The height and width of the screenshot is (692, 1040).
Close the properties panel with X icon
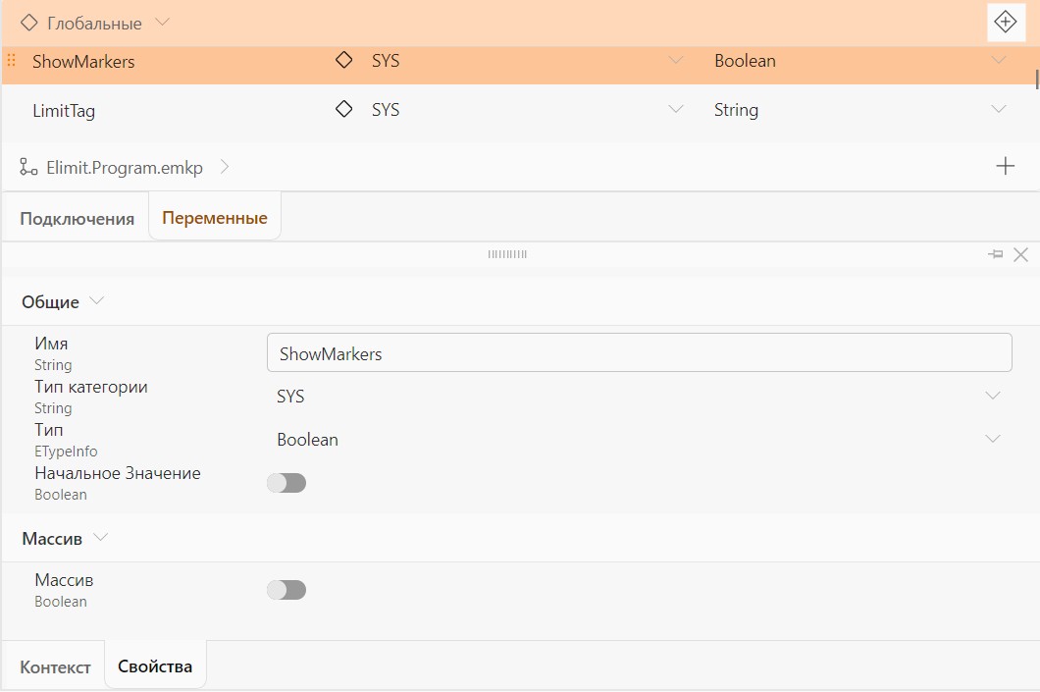click(x=1020, y=255)
